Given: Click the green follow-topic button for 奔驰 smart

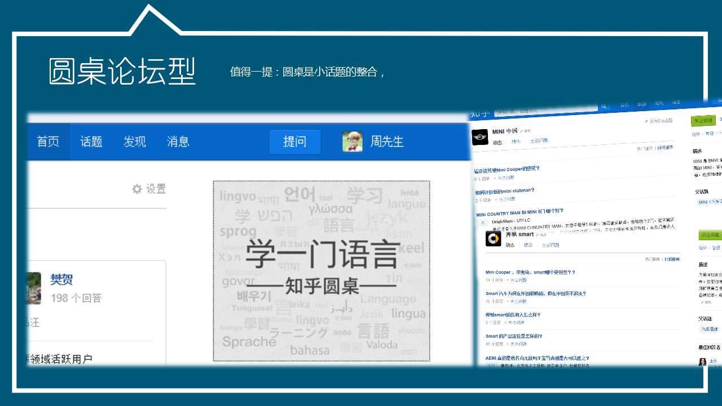Looking at the screenshot, I should point(710,235).
